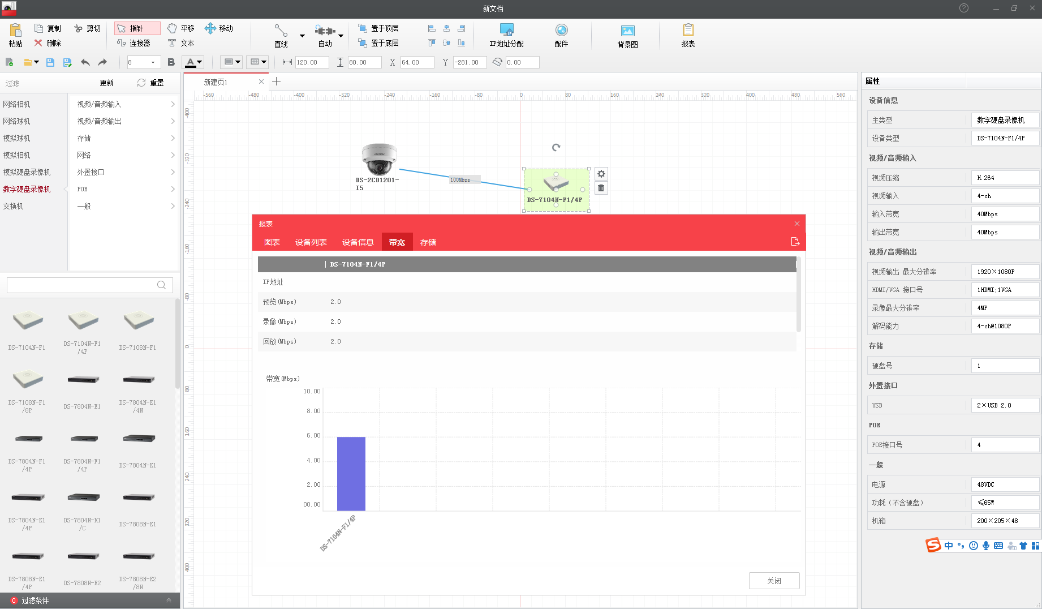Click the device search field
Screen dimensions: 1042x609
pos(89,285)
